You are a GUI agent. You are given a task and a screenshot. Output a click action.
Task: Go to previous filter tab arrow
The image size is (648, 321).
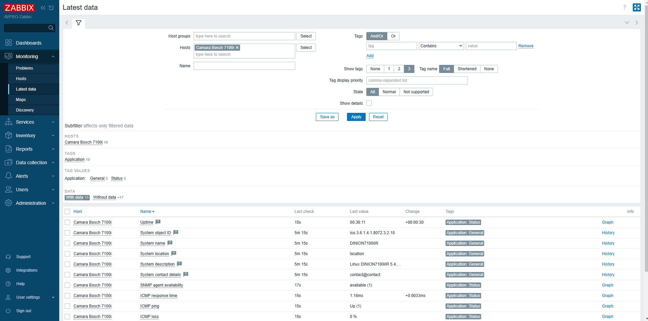[x=67, y=23]
